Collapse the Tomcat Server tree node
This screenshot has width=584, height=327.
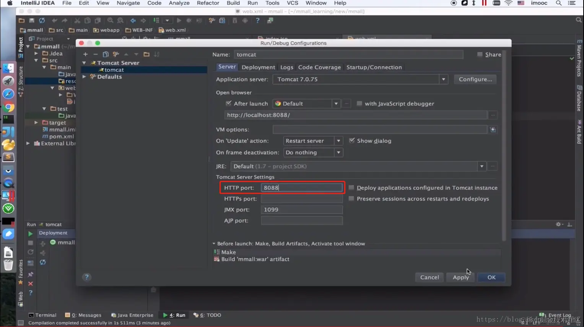(x=84, y=63)
